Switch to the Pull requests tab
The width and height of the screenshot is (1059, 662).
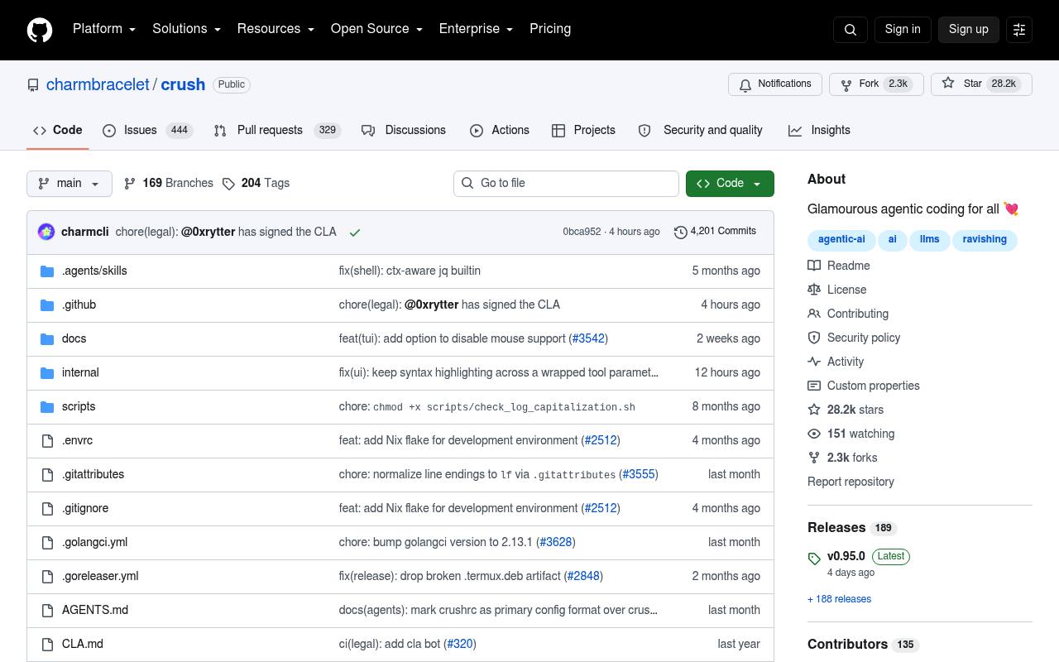coord(277,131)
